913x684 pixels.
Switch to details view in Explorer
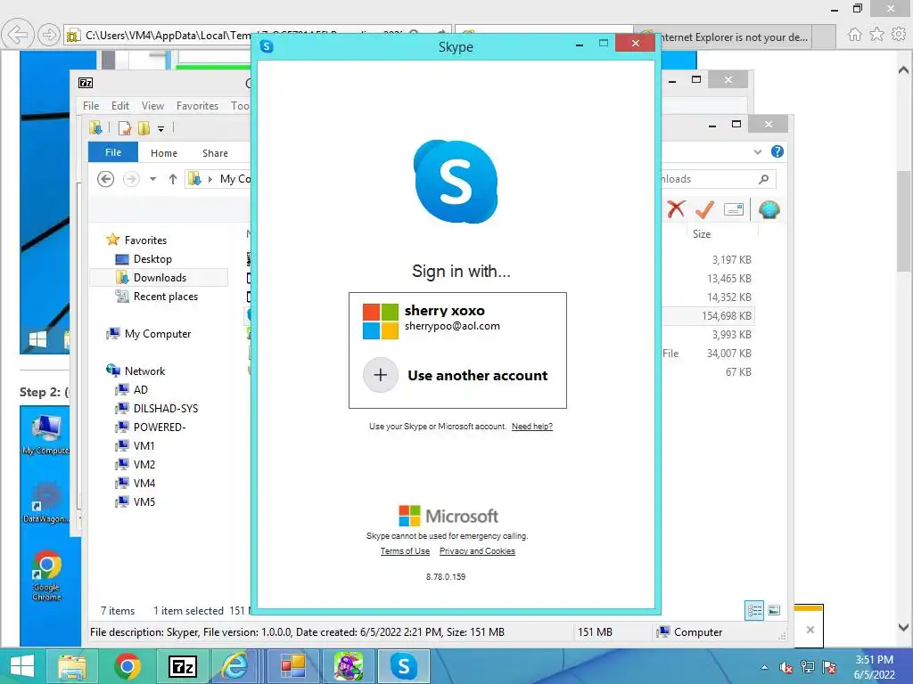coord(754,610)
